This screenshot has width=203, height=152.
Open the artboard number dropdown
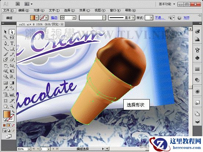tap(48, 149)
